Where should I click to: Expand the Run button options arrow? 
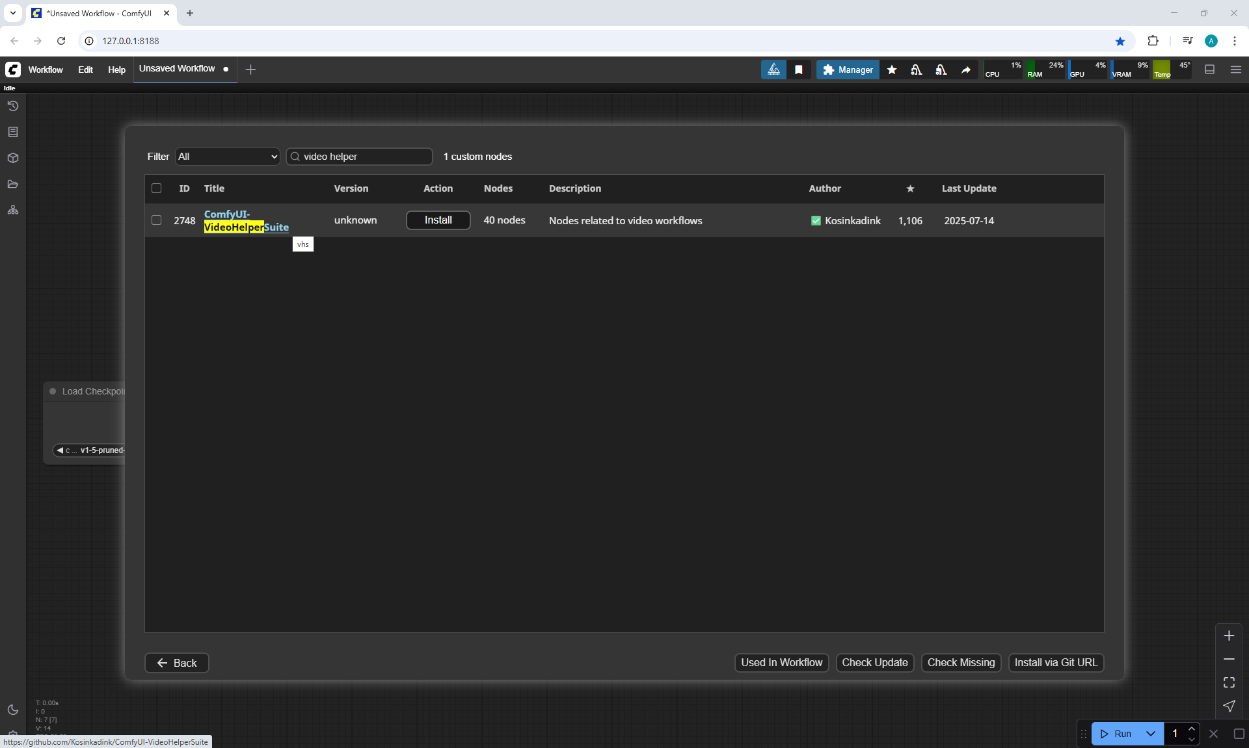tap(1150, 734)
